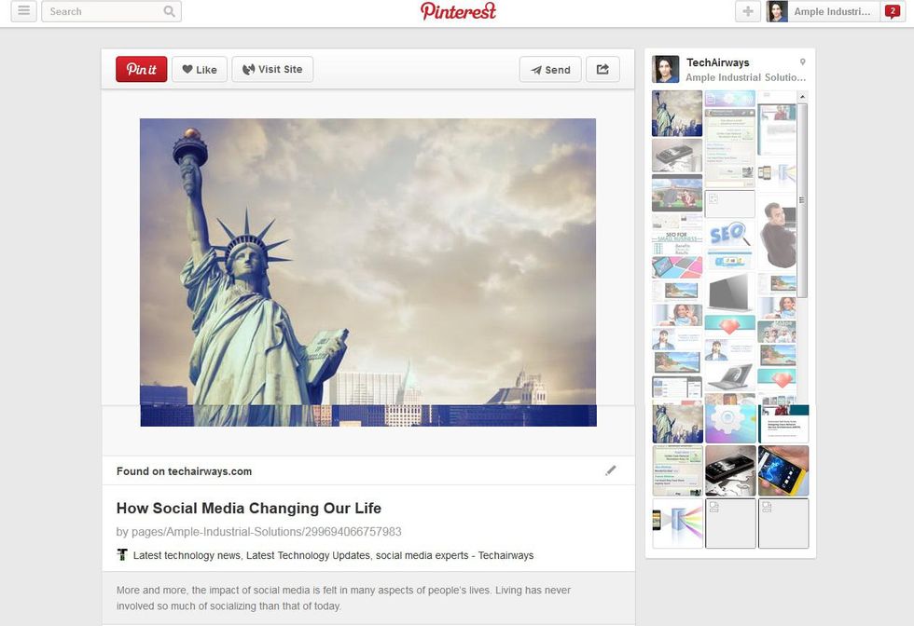Type in the Search field
The image size is (914, 626).
(x=103, y=11)
